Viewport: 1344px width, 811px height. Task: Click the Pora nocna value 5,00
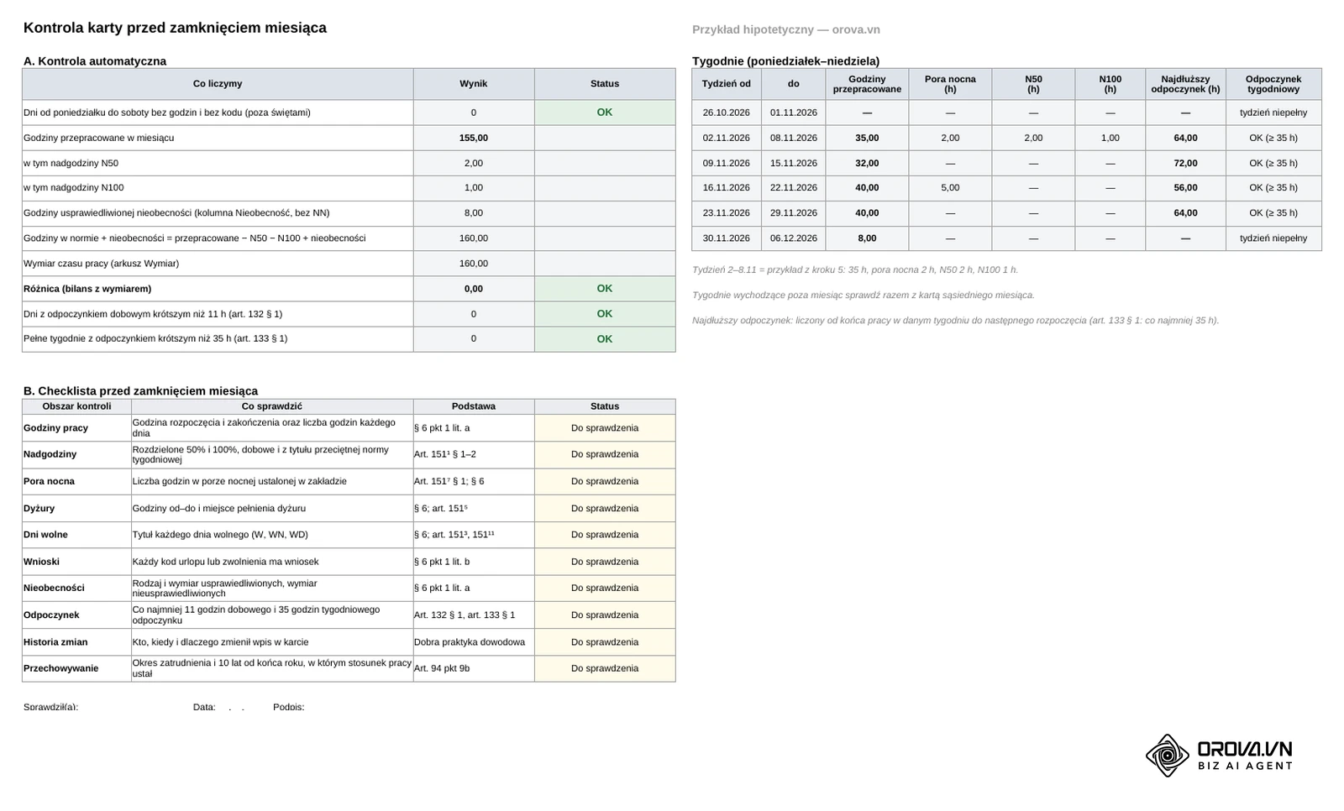coord(950,188)
